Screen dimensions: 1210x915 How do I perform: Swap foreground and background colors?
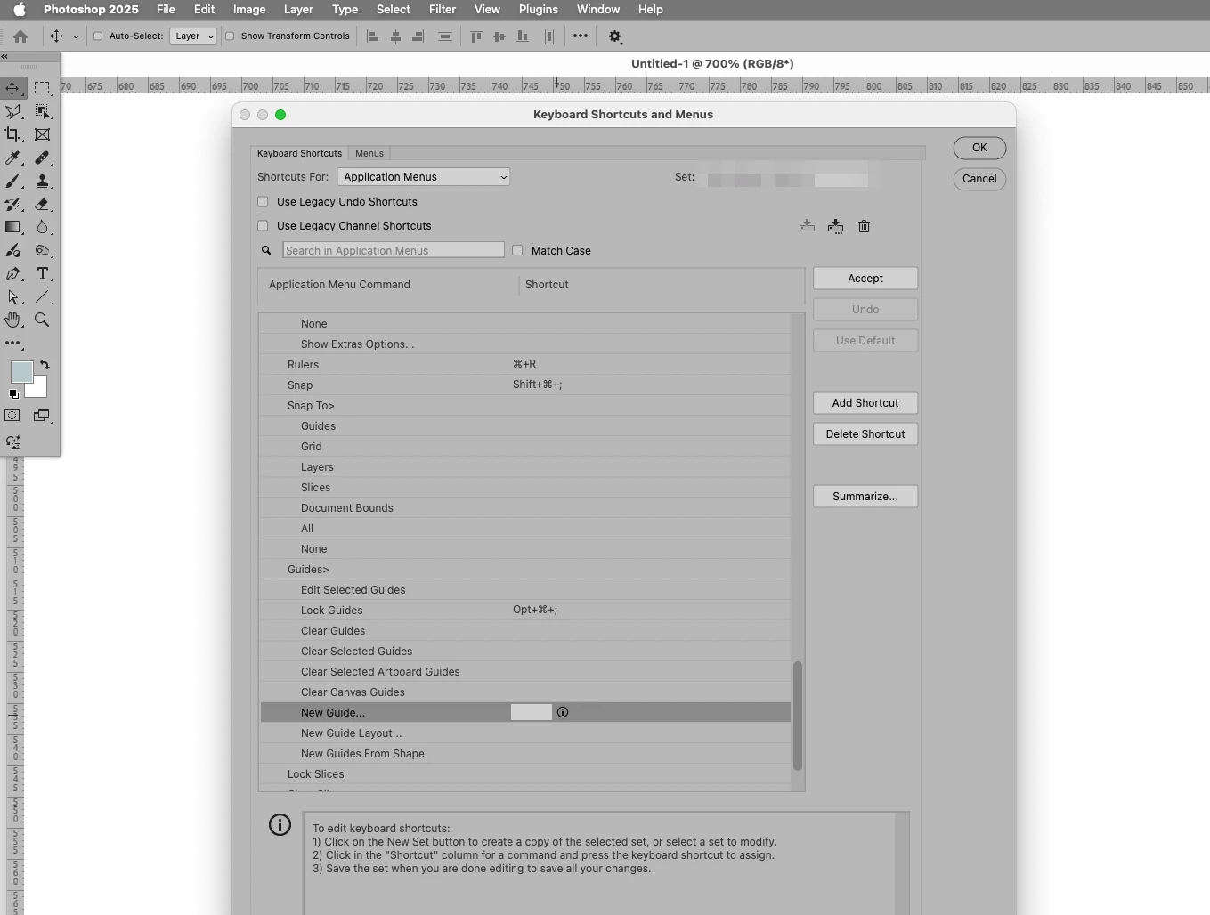tap(45, 365)
